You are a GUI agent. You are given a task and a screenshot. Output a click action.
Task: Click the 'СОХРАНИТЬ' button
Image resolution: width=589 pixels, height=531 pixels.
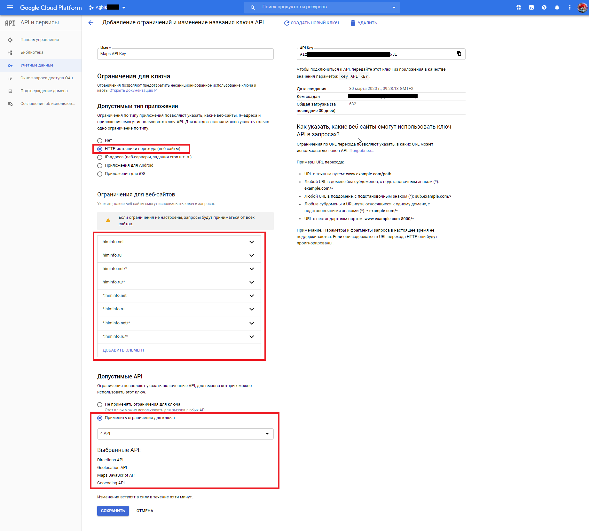113,511
